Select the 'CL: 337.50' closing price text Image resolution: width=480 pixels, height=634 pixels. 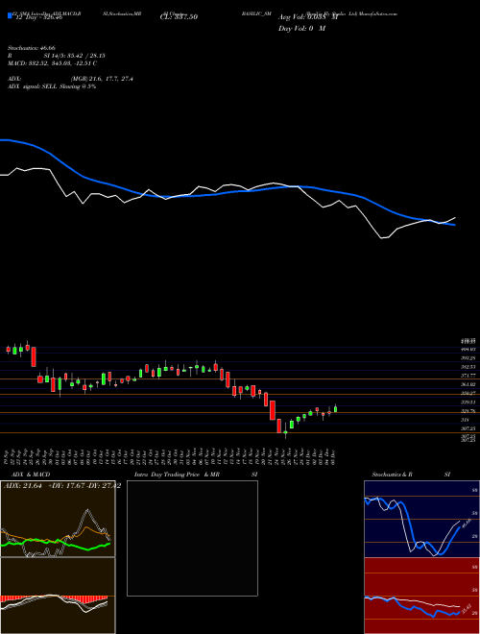pyautogui.click(x=179, y=17)
